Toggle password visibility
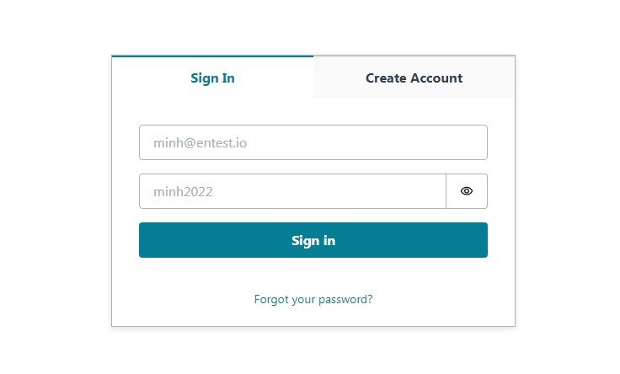 pyautogui.click(x=467, y=191)
